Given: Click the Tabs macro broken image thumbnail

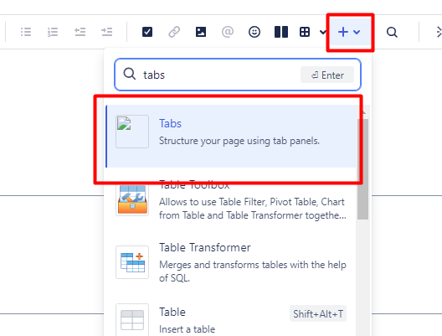Looking at the screenshot, I should tap(132, 132).
